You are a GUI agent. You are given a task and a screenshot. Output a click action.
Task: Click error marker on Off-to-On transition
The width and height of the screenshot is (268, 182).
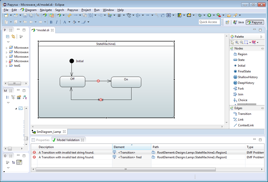(x=98, y=81)
